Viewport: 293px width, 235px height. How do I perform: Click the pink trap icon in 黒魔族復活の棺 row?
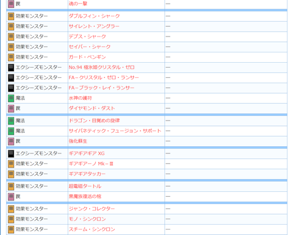click(11, 197)
